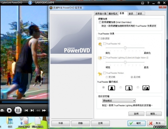The image size is (168, 129).
Task: Select the 最流暢 radio button
Action: [132, 77]
